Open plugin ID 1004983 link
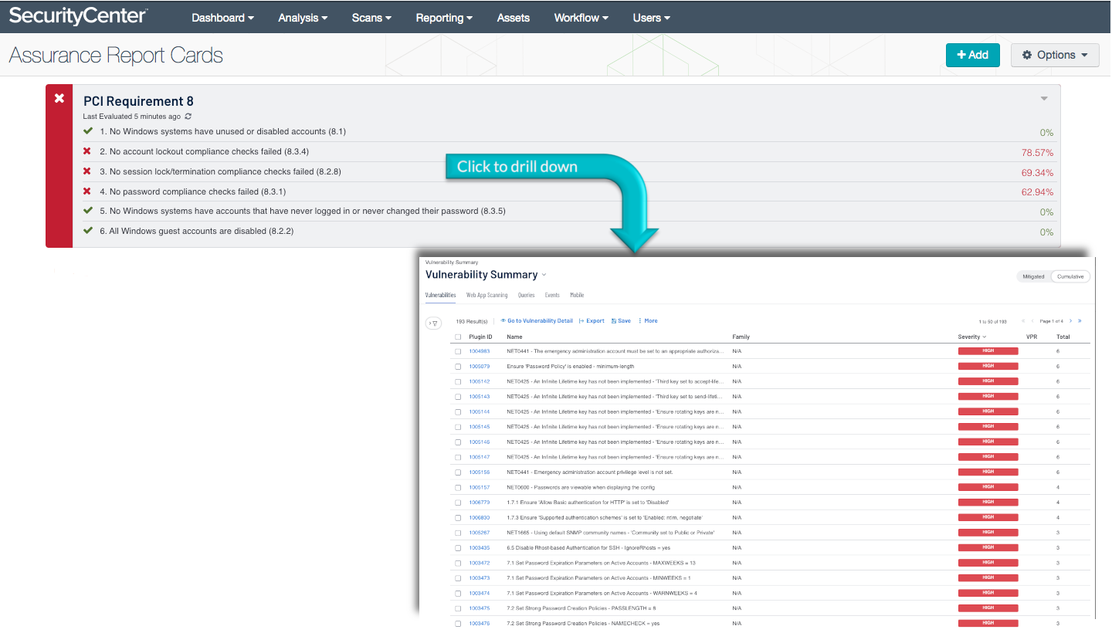The image size is (1112, 633). click(480, 351)
